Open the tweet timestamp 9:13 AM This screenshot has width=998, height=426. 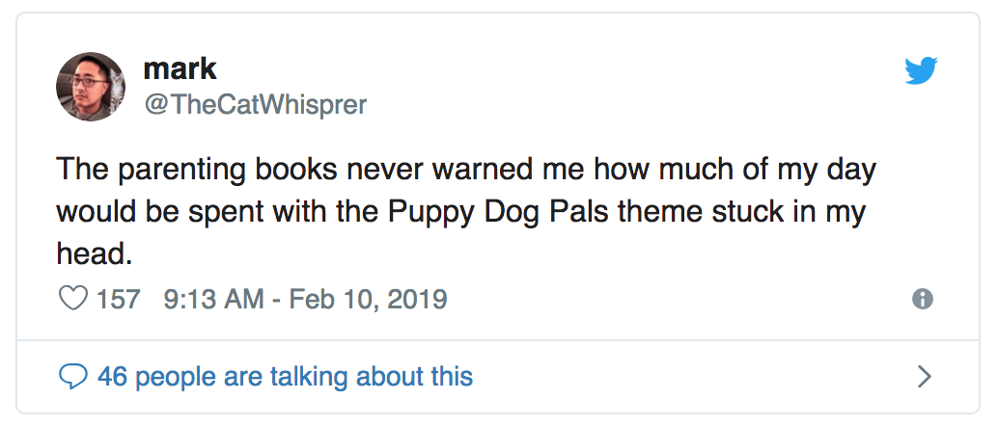(x=214, y=299)
